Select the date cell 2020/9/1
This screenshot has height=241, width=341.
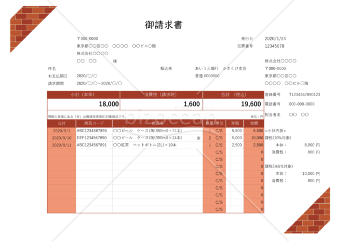point(62,131)
